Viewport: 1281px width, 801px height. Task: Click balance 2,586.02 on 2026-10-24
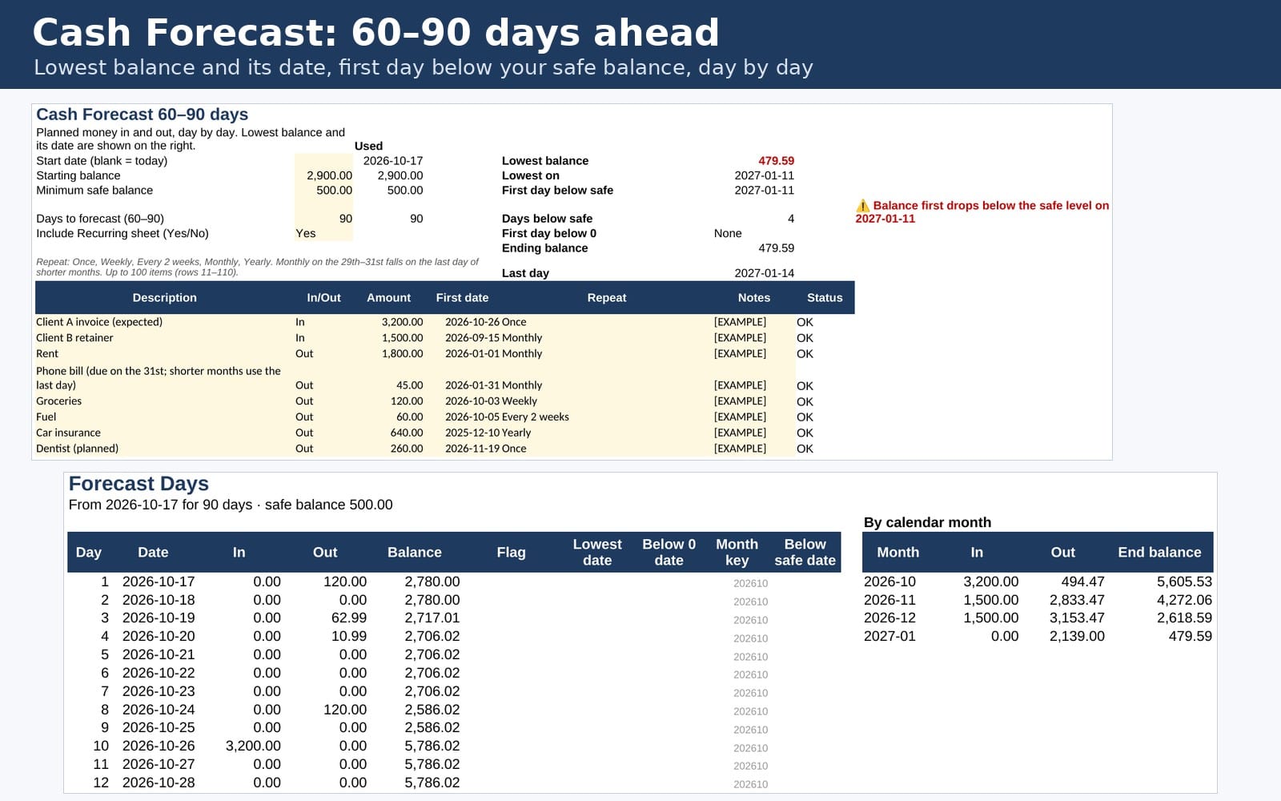pos(432,710)
